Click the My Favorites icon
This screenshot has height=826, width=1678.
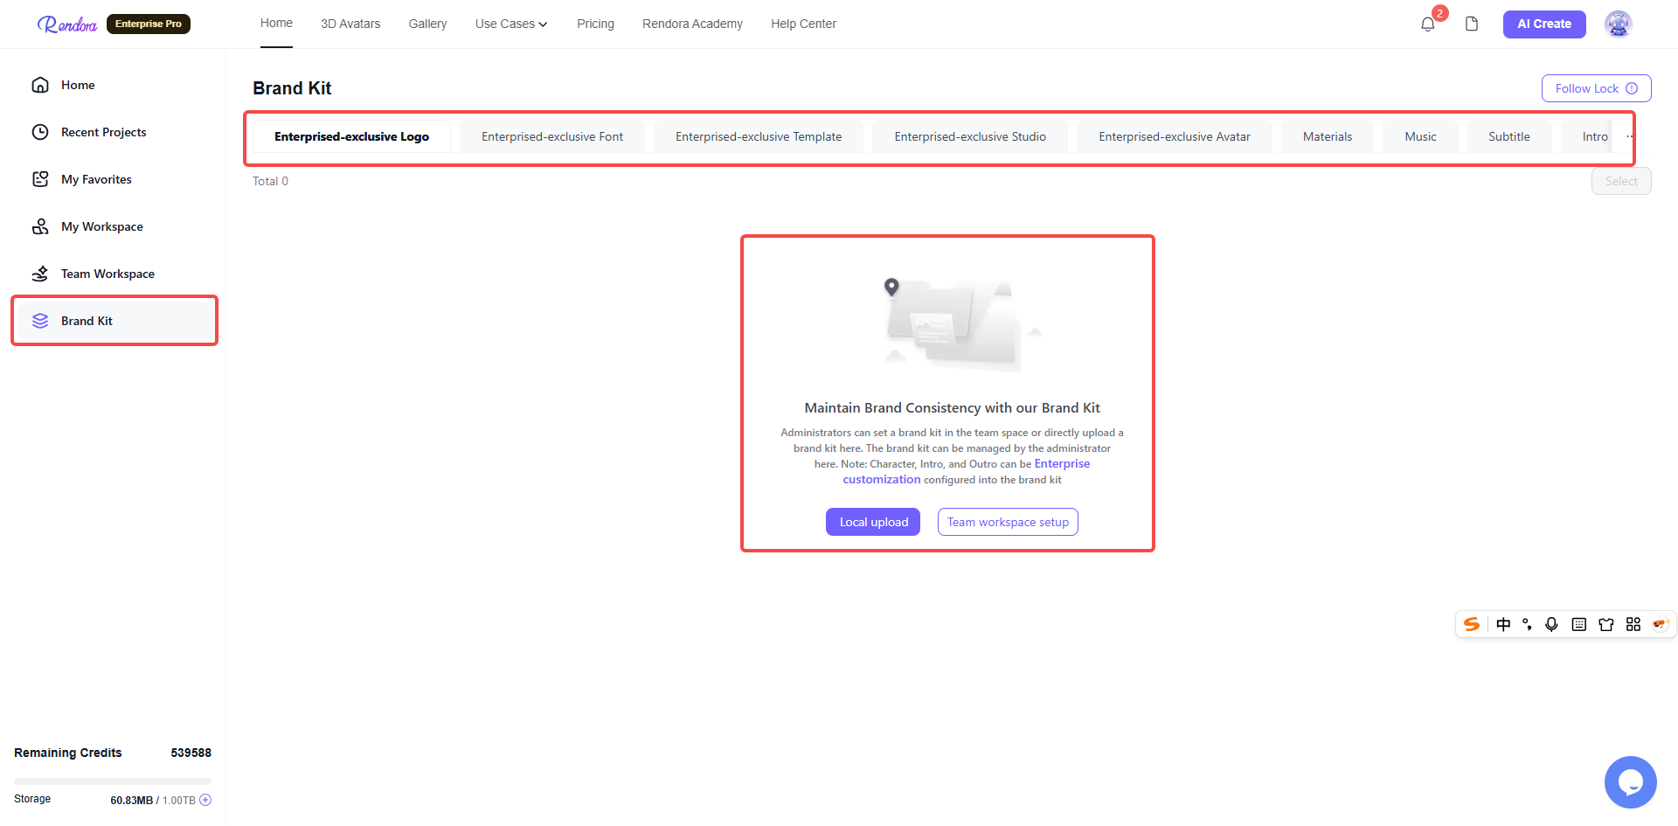pos(40,179)
